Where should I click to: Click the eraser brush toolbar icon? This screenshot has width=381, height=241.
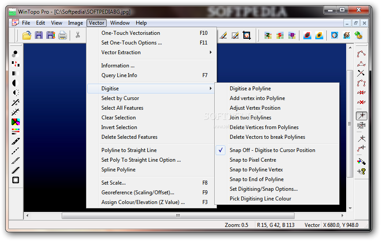[223, 35]
